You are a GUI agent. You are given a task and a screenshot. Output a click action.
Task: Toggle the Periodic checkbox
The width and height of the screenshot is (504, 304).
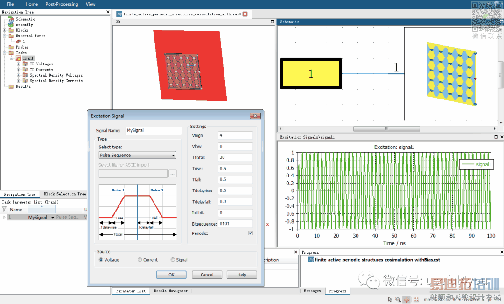[251, 233]
